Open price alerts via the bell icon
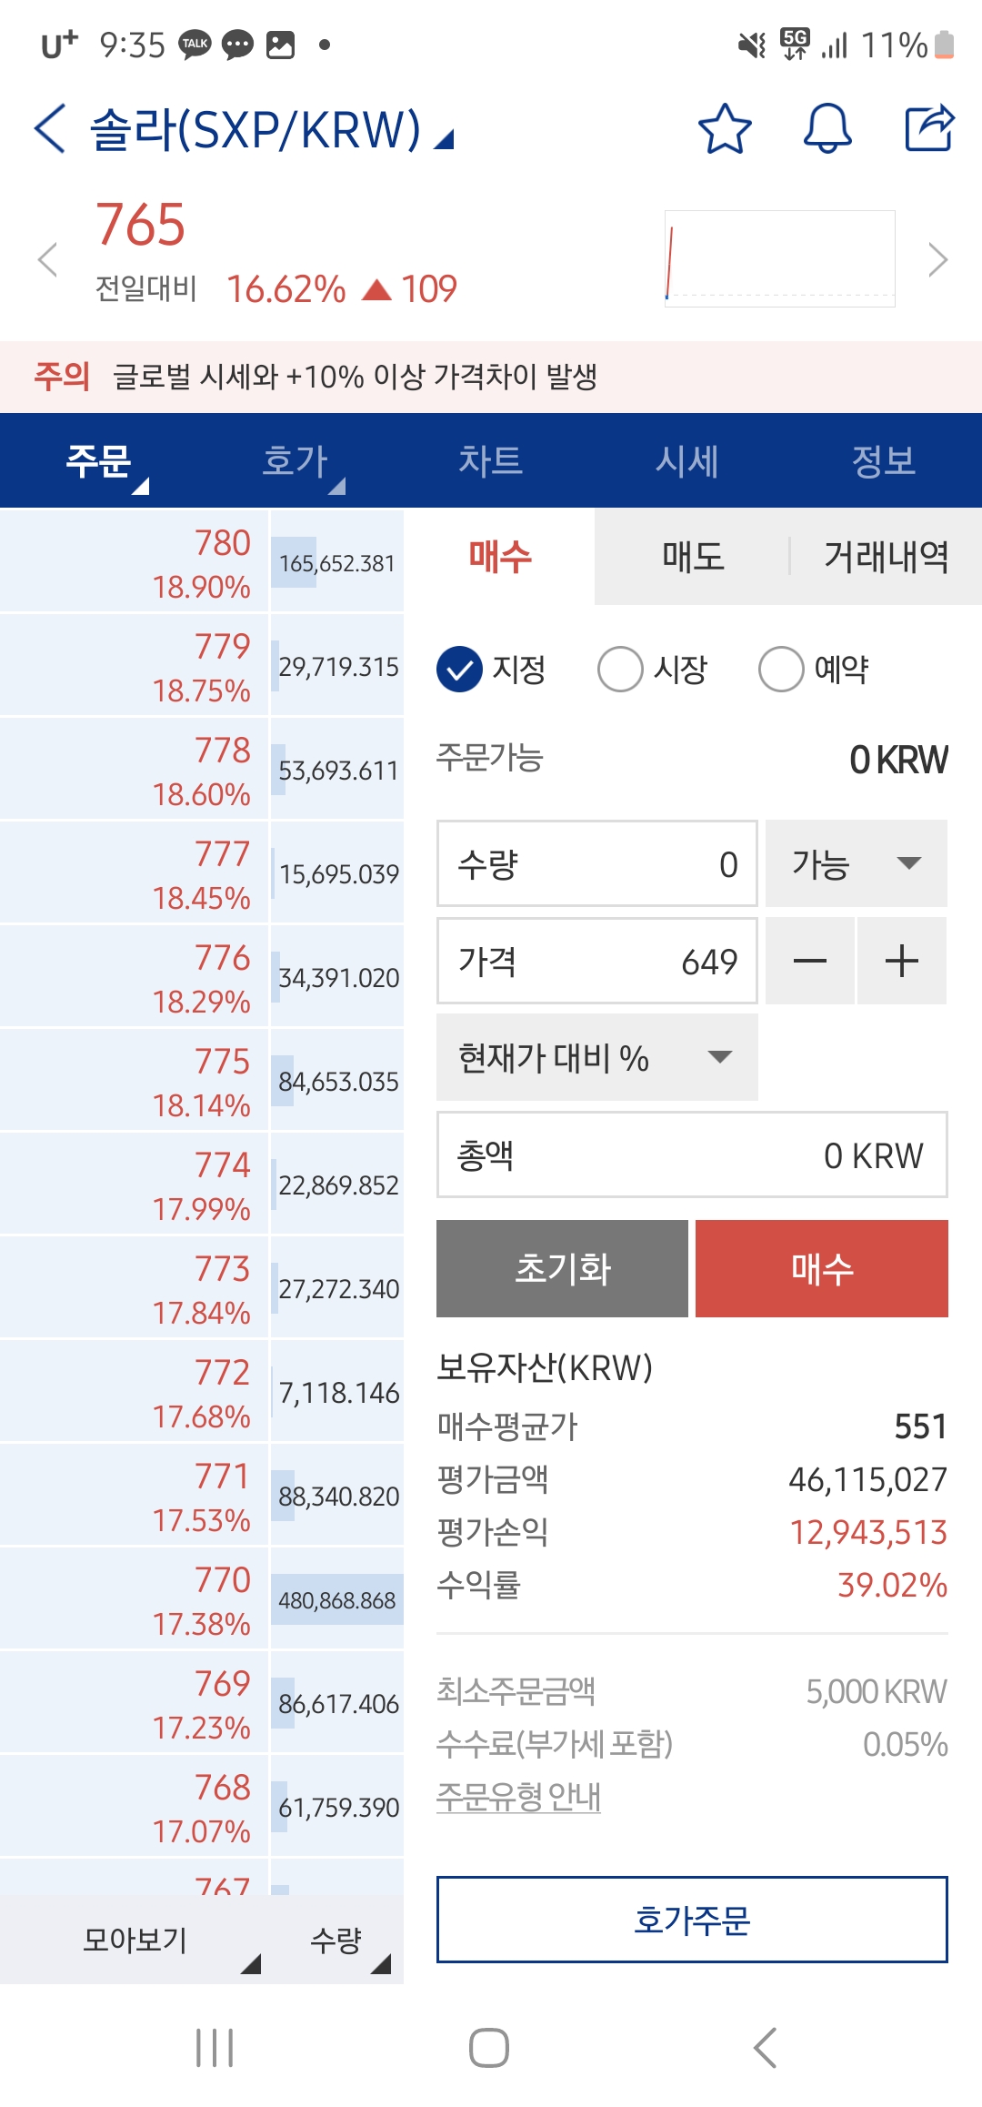 (x=827, y=128)
